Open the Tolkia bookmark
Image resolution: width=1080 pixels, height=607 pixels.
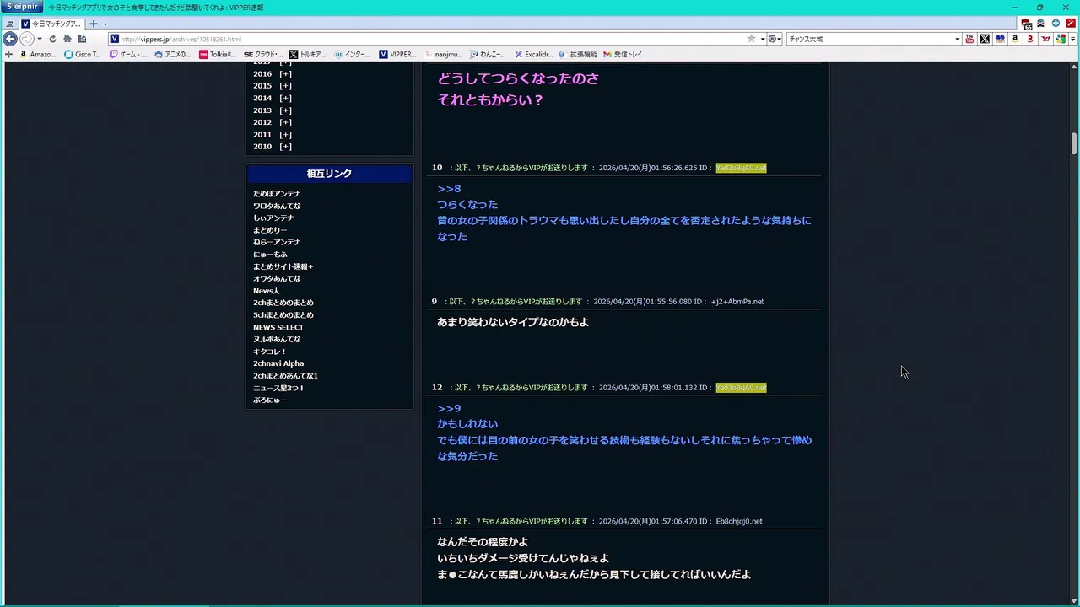218,54
